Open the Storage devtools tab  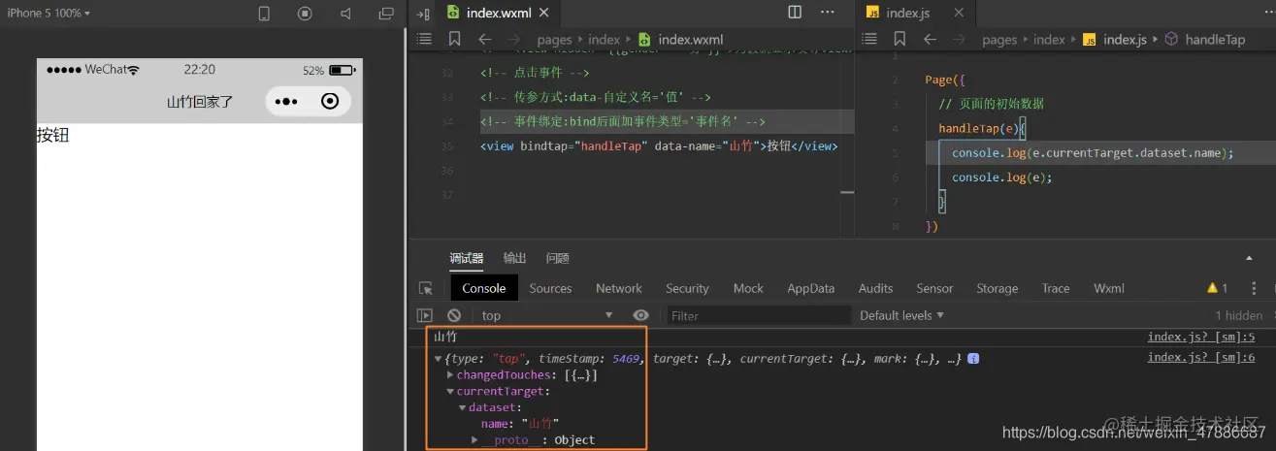pos(997,288)
